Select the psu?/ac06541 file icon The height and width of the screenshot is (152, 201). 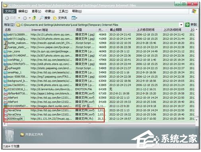tap(6, 85)
